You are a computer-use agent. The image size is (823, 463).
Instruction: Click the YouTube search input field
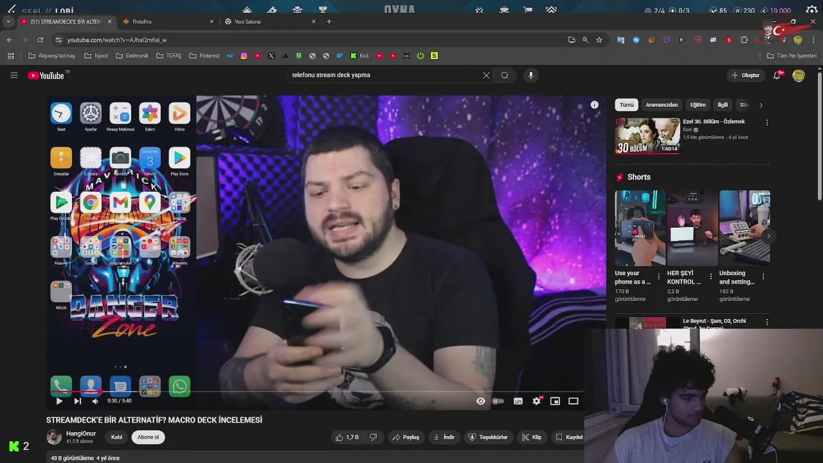point(383,75)
